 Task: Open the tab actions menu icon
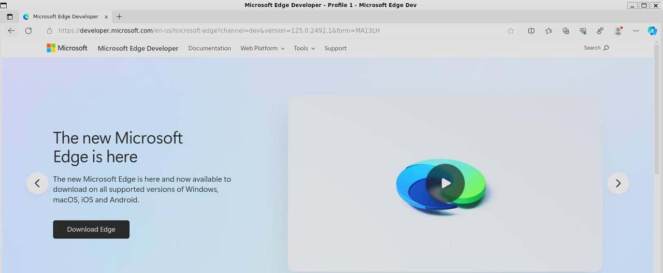click(9, 17)
